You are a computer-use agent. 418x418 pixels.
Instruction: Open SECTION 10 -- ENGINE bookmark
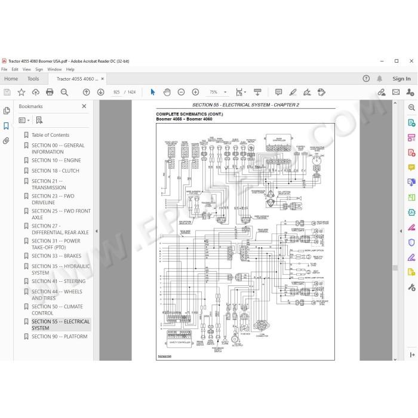56,160
